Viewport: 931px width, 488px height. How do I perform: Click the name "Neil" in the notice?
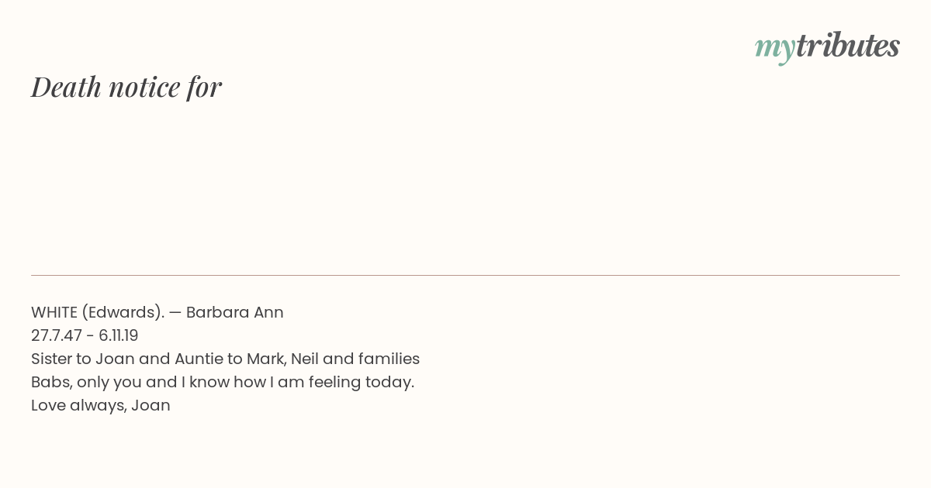(x=305, y=359)
